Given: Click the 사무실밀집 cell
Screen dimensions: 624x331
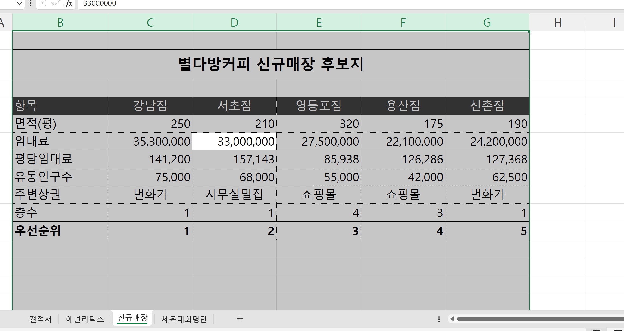Looking at the screenshot, I should click(234, 195).
